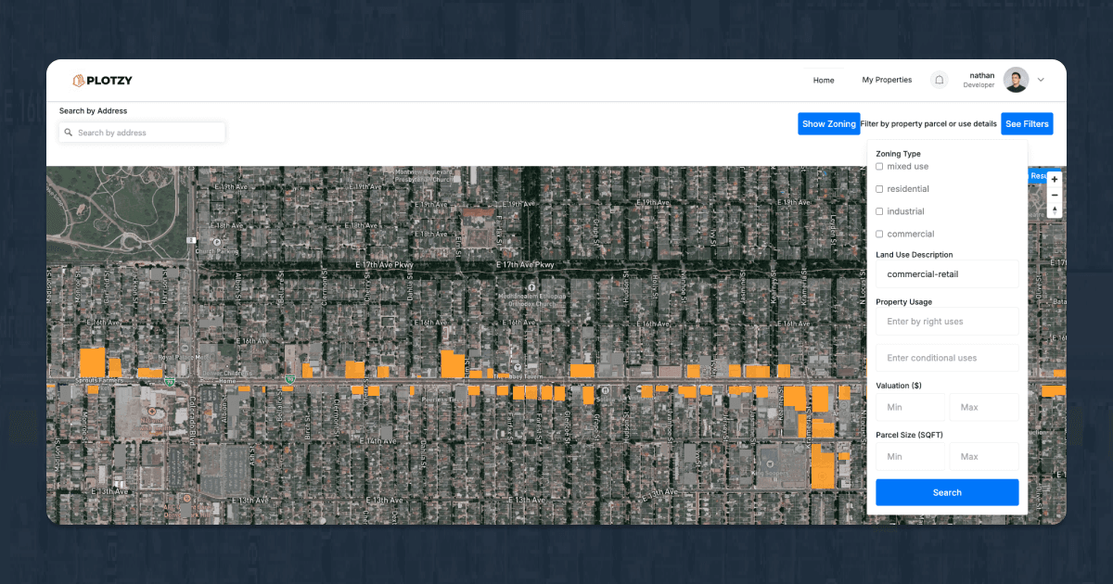Click the Show Zoning button
Screen dimensions: 1113x584
829,123
